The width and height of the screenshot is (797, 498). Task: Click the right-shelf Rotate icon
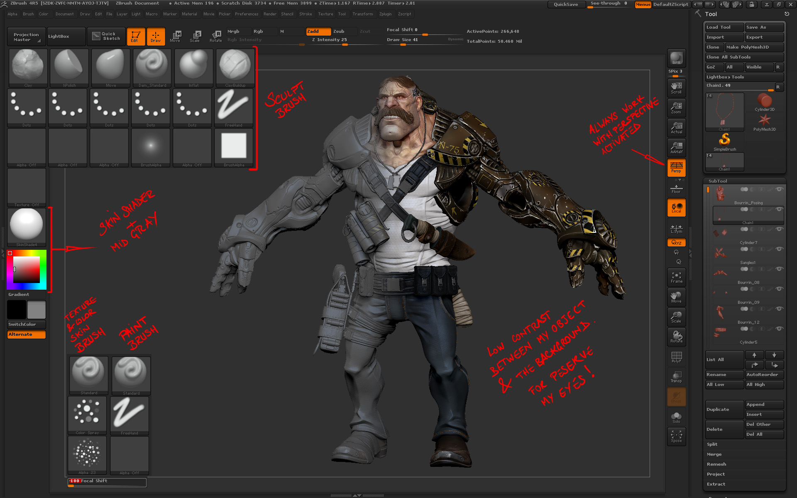[676, 337]
